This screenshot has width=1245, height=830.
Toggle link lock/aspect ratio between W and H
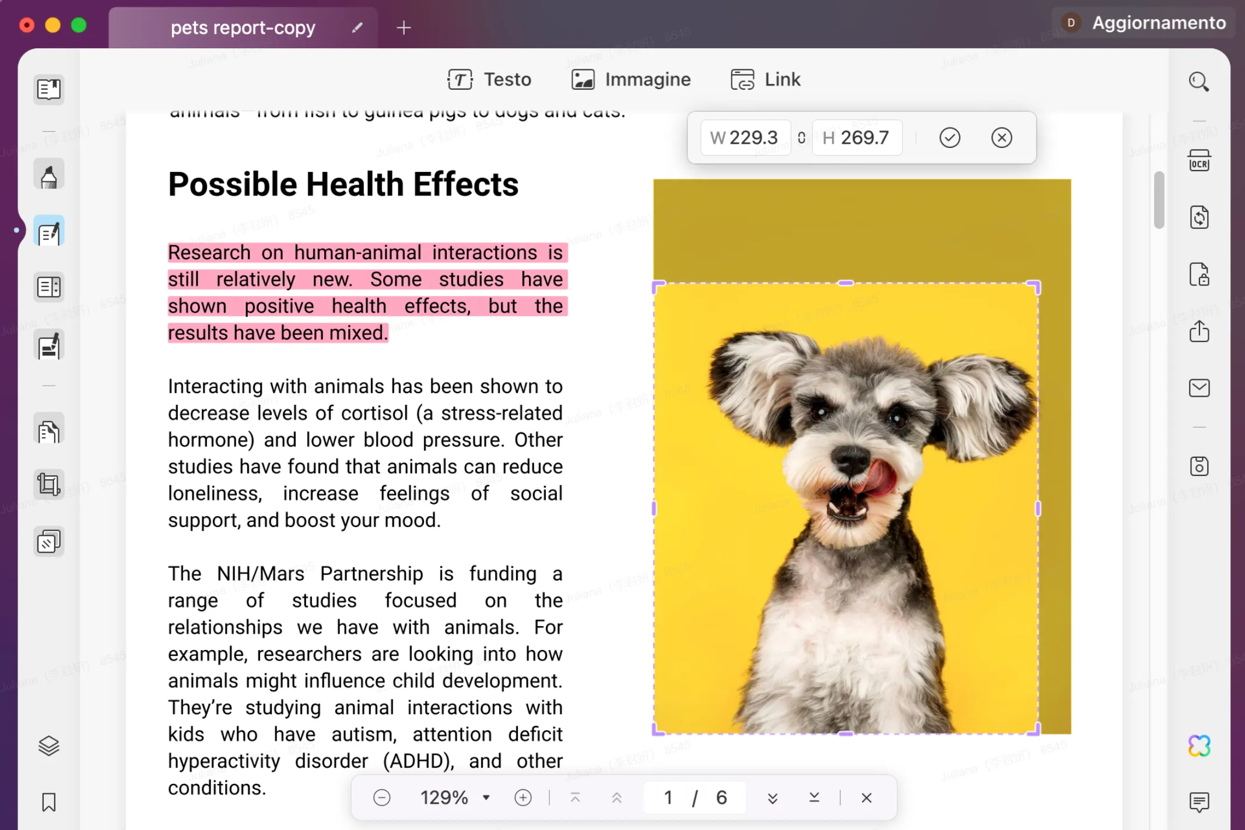[800, 137]
